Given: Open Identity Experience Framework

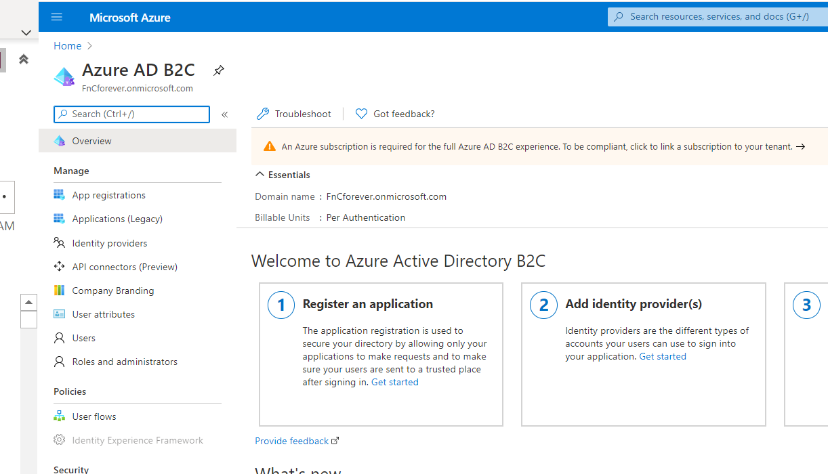Looking at the screenshot, I should [138, 440].
